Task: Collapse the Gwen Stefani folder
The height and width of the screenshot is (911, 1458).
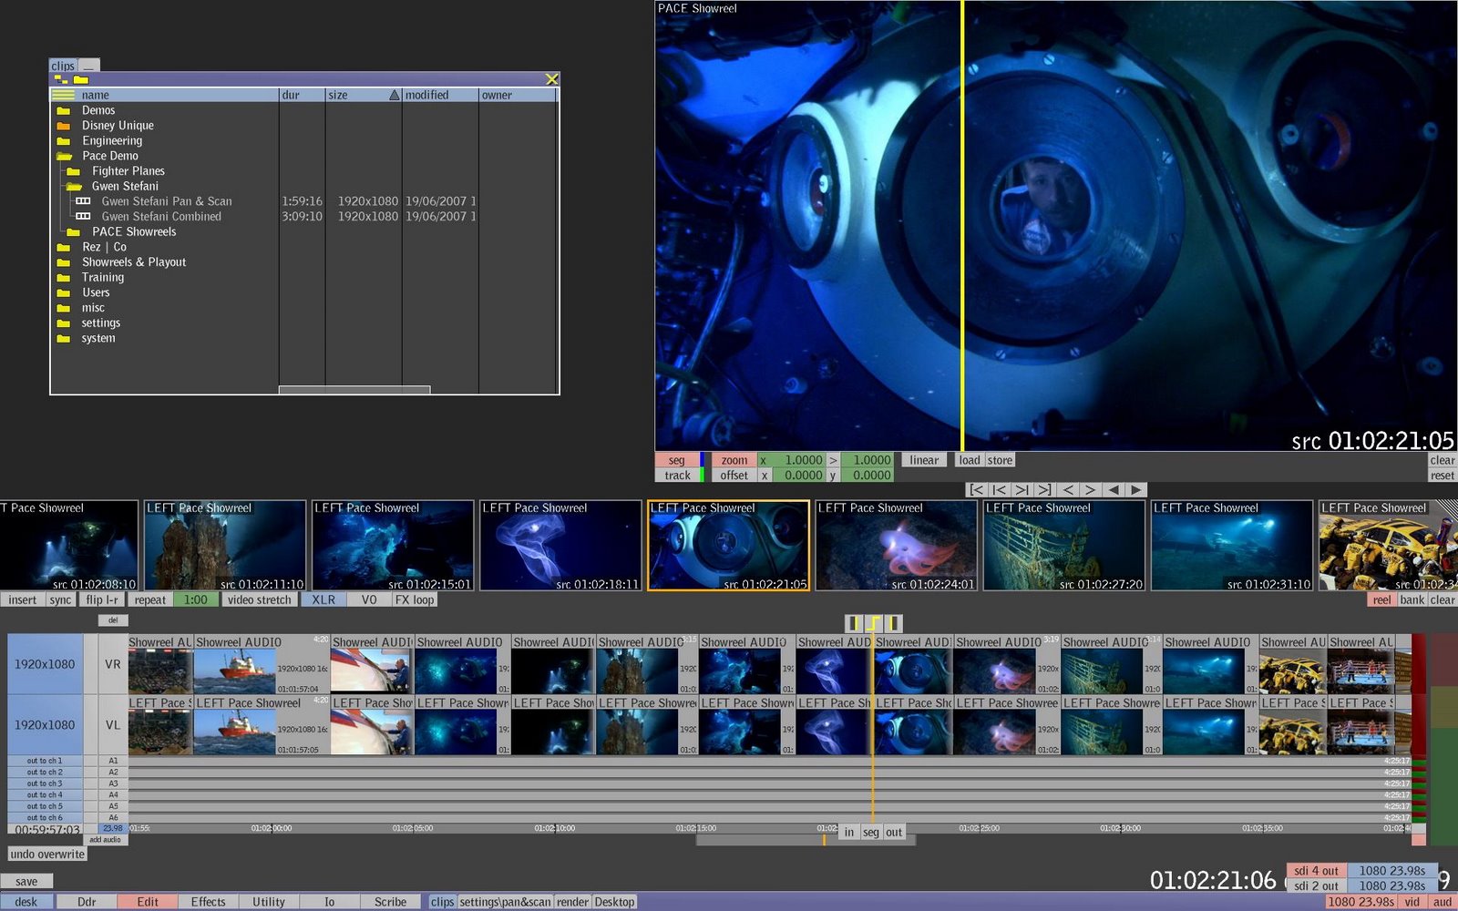Action: tap(74, 187)
